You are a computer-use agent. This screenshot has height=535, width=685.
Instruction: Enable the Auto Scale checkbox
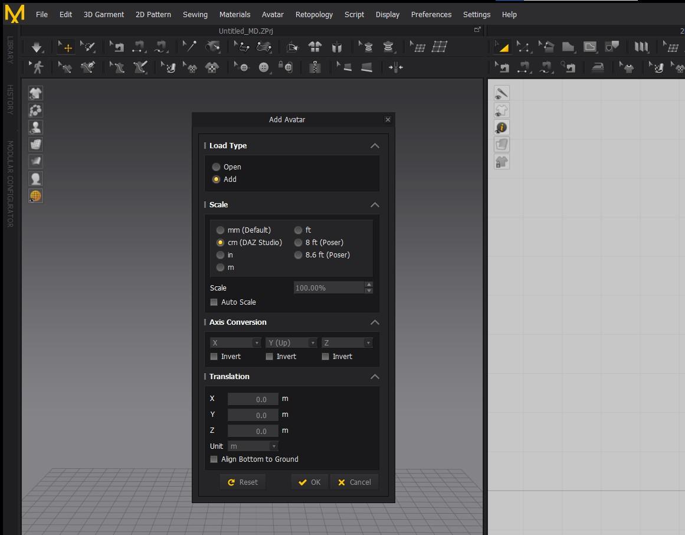click(214, 302)
